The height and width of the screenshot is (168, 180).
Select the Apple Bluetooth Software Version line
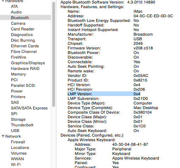point(108,2)
